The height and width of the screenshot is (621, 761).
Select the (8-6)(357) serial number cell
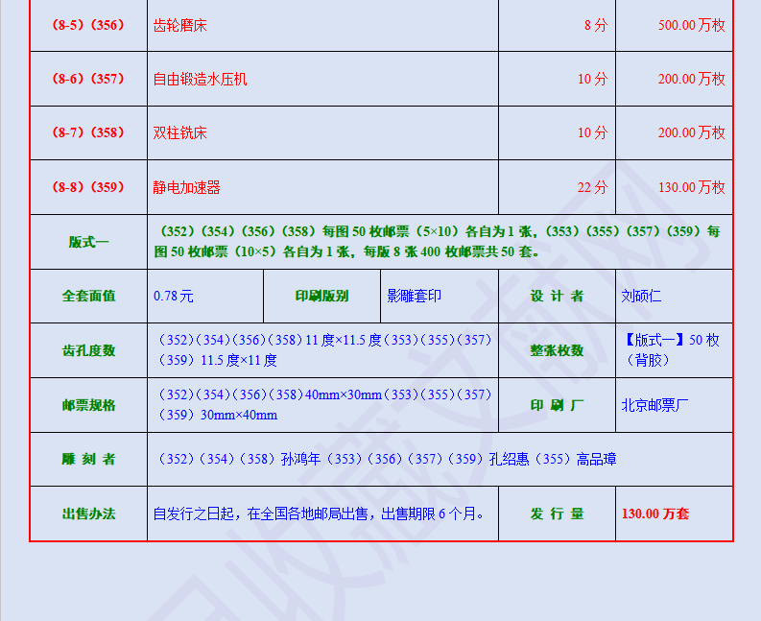tap(88, 79)
